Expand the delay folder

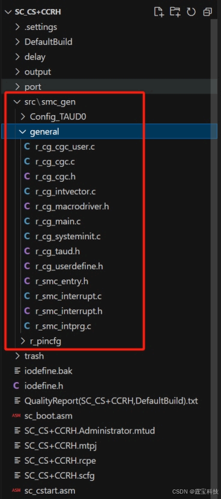click(17, 57)
